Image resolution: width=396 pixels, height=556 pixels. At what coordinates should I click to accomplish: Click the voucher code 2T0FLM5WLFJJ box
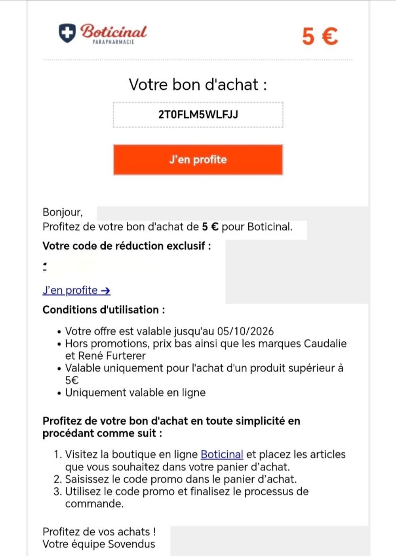pyautogui.click(x=198, y=115)
